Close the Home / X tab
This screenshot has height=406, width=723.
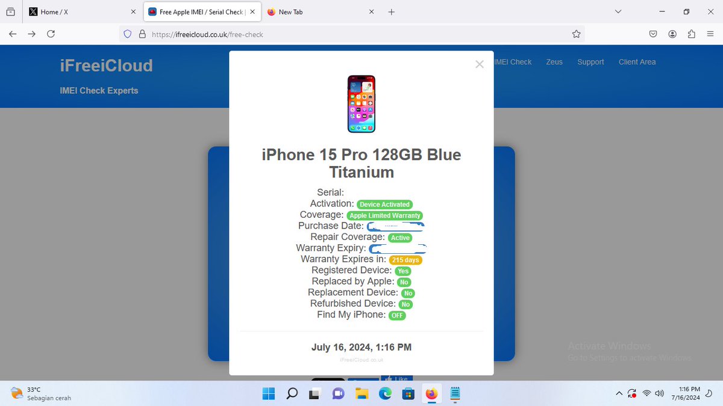pos(133,12)
